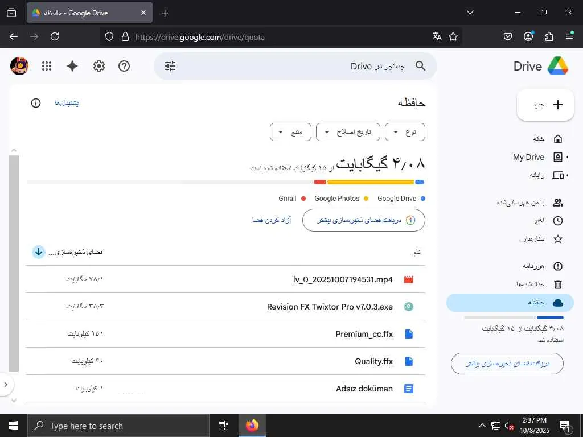Click the جدید new button
Viewport: 583px width, 437px height.
tap(545, 105)
